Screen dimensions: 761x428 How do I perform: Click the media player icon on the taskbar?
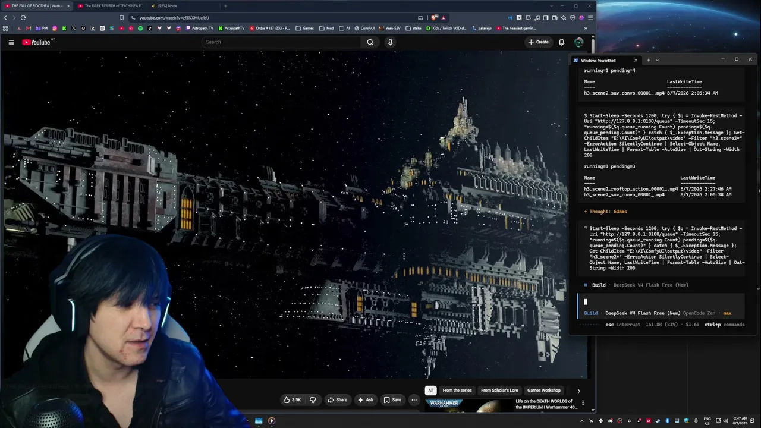(272, 421)
